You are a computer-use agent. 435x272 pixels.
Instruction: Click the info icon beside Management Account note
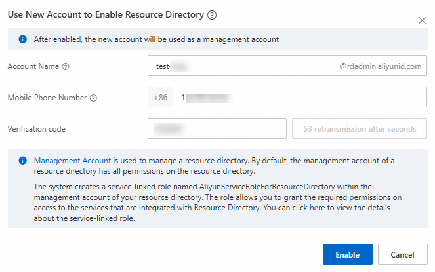pyautogui.click(x=22, y=160)
